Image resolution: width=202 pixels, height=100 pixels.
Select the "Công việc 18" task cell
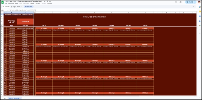25,60
